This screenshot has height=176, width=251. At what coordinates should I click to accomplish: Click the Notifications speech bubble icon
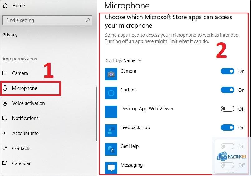(x=5, y=118)
